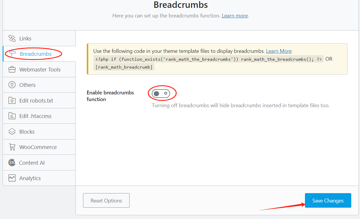Enable the breadcrumbs function toggle
The height and width of the screenshot is (219, 360).
(x=161, y=93)
